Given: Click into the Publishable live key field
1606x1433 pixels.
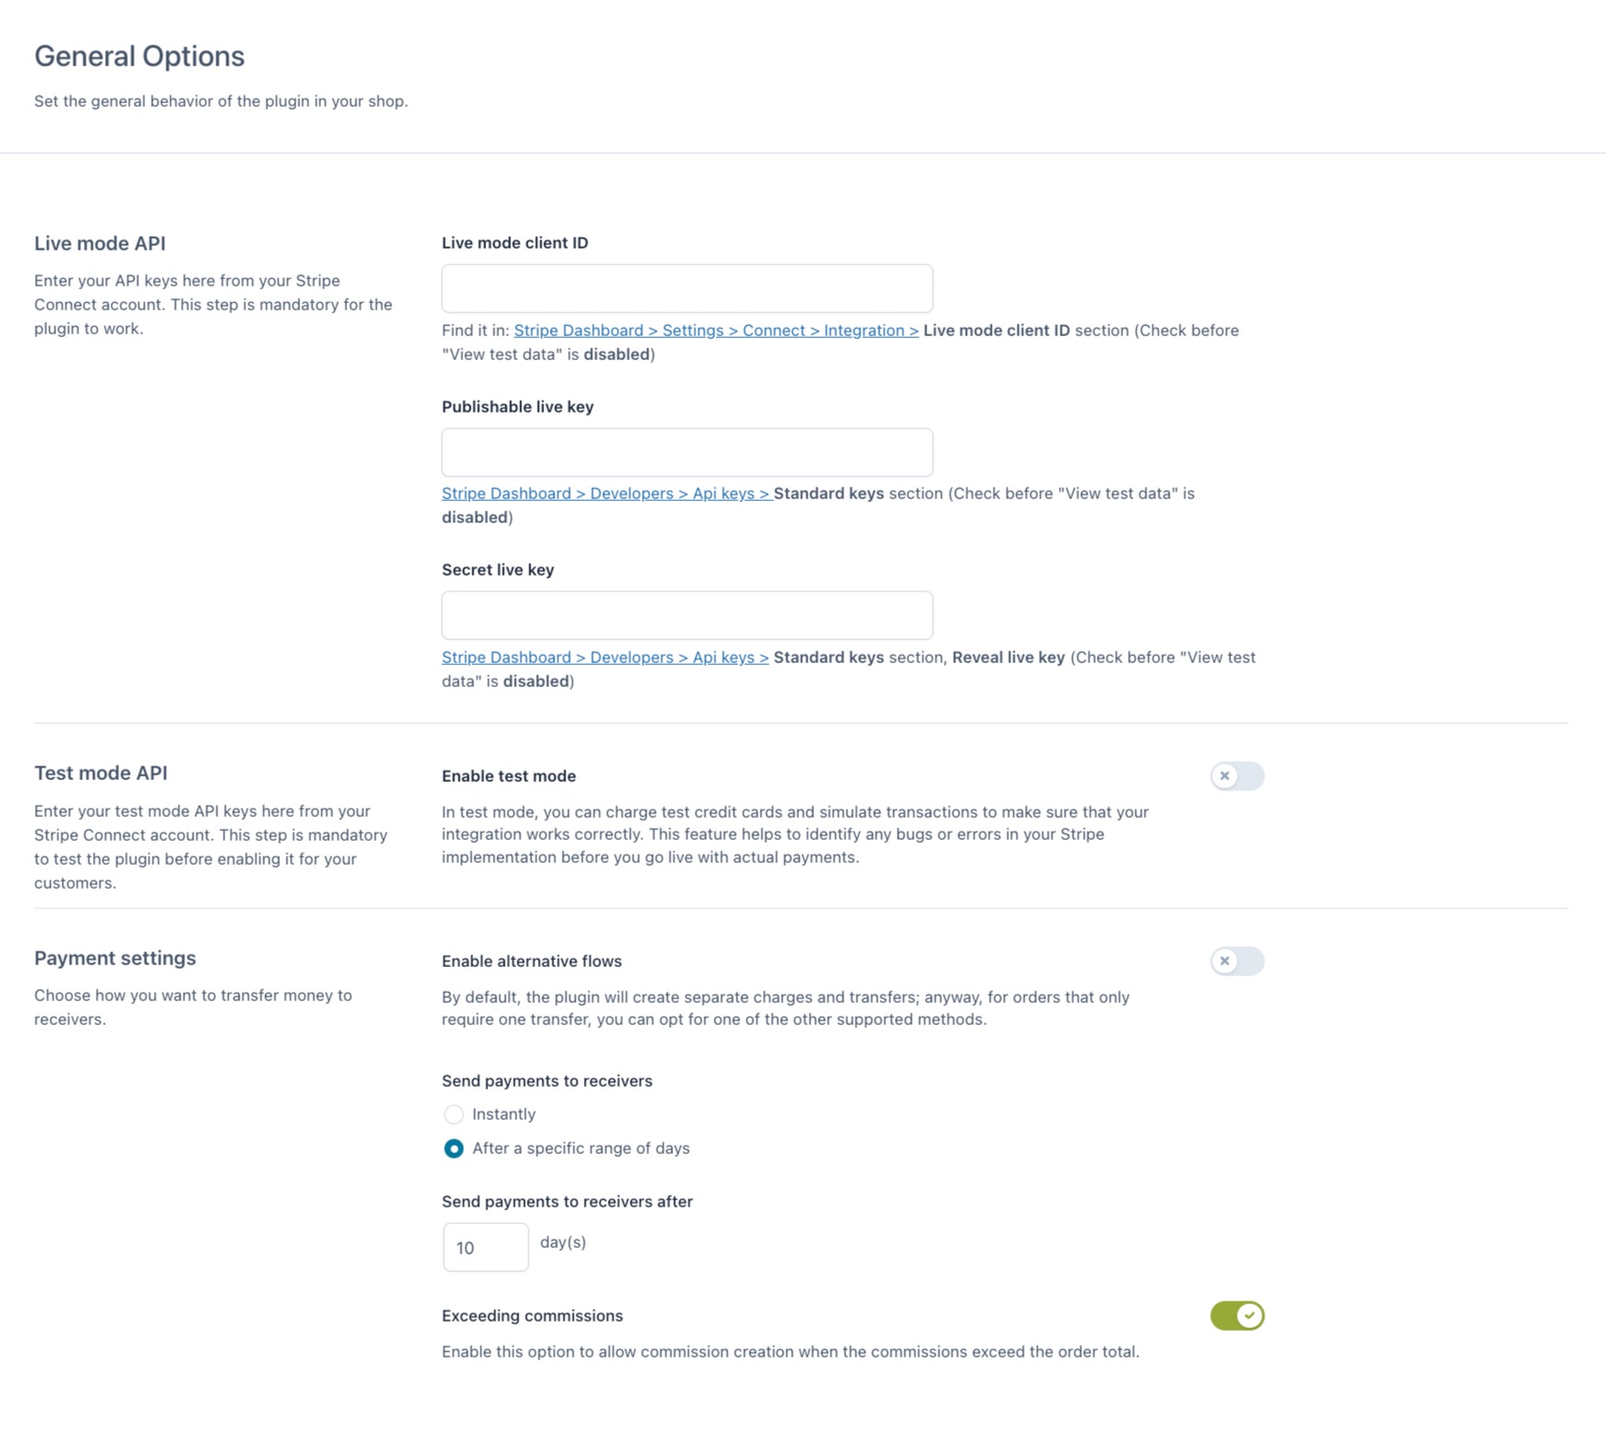Looking at the screenshot, I should click(x=687, y=452).
